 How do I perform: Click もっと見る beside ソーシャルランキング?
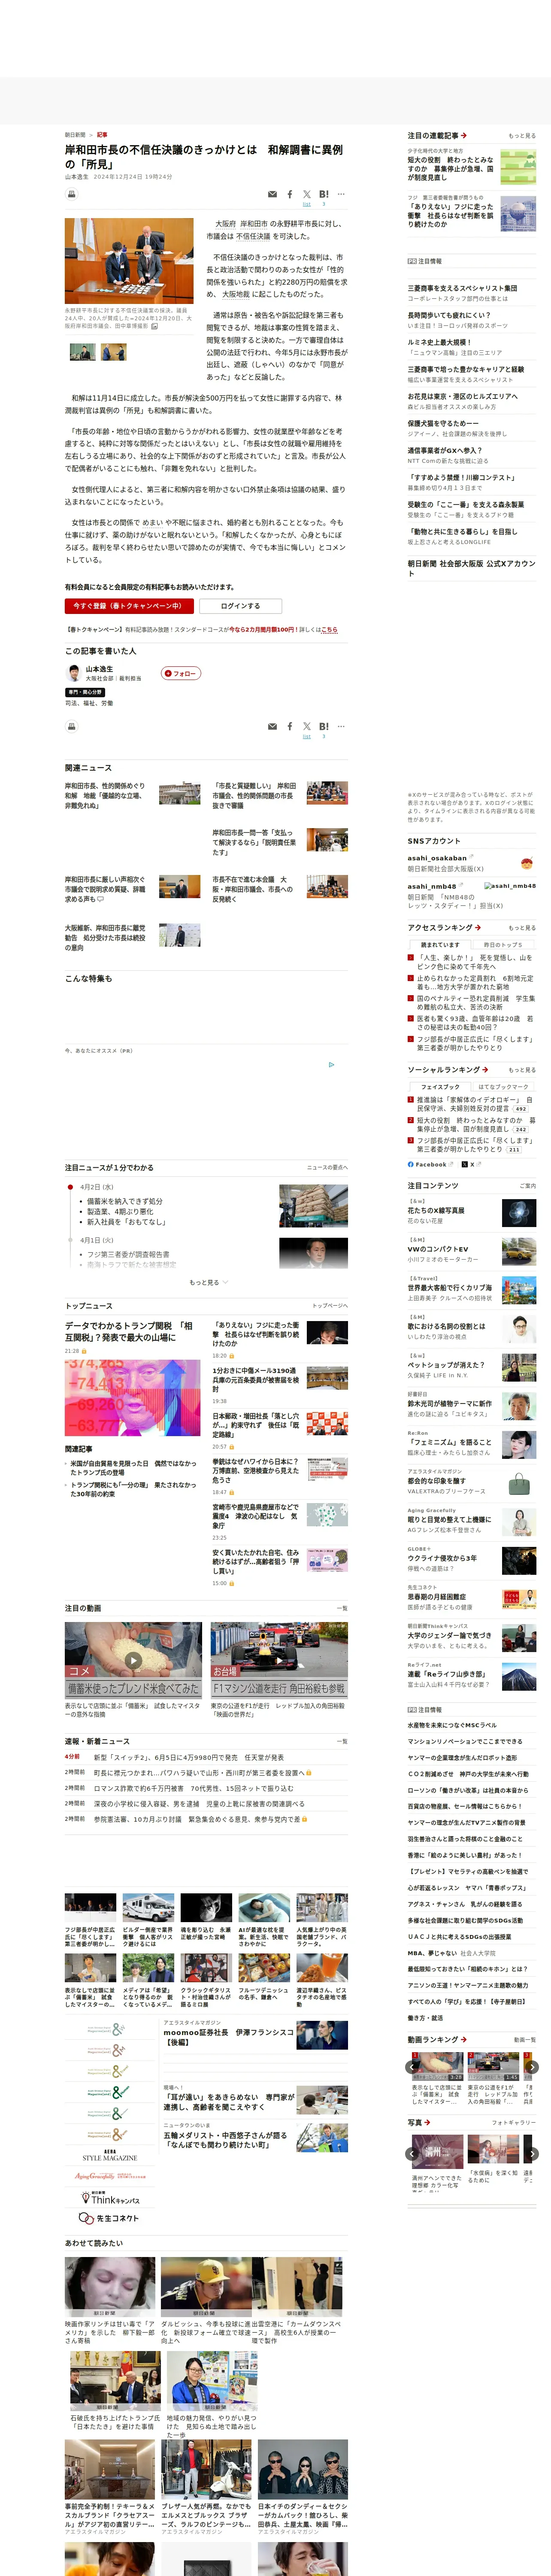point(521,1069)
